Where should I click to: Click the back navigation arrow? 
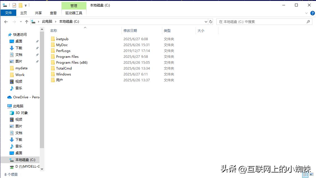click(x=6, y=22)
